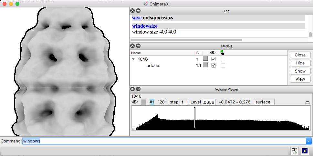Screen dimensions: 313x156
Task: Collapse the 1046 model tree
Action: coord(133,59)
